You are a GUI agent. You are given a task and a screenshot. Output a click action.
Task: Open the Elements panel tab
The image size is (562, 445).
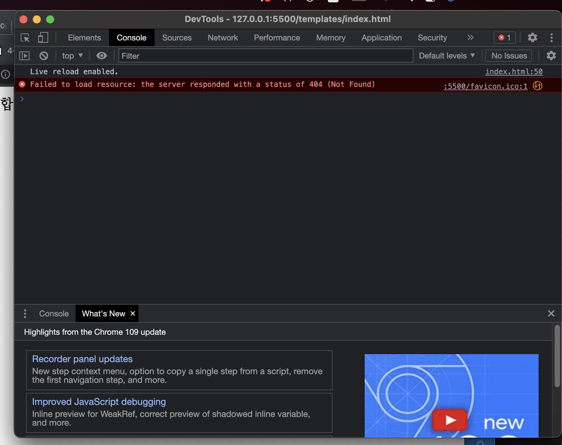click(84, 38)
